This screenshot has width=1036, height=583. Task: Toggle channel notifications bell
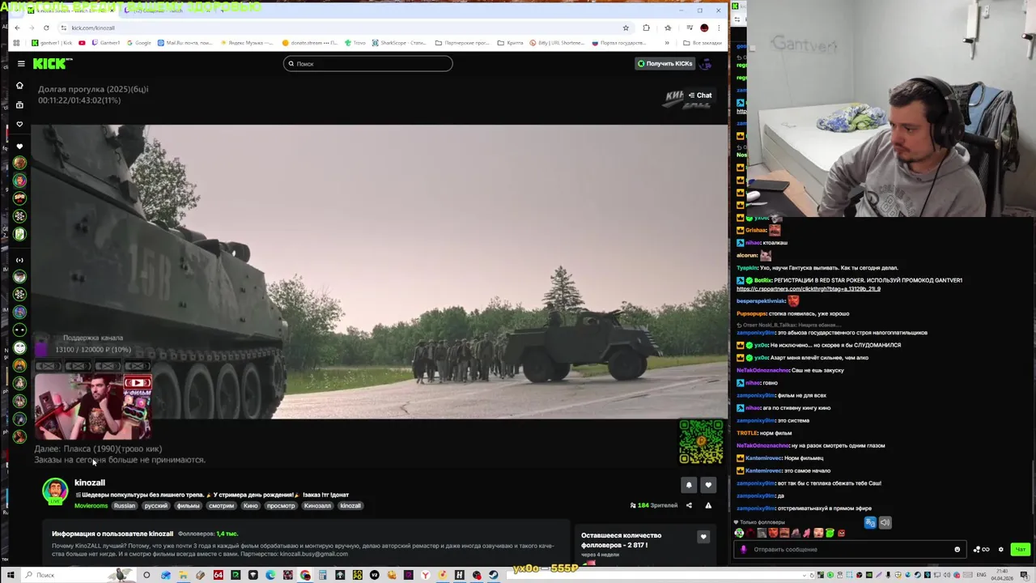tap(689, 485)
